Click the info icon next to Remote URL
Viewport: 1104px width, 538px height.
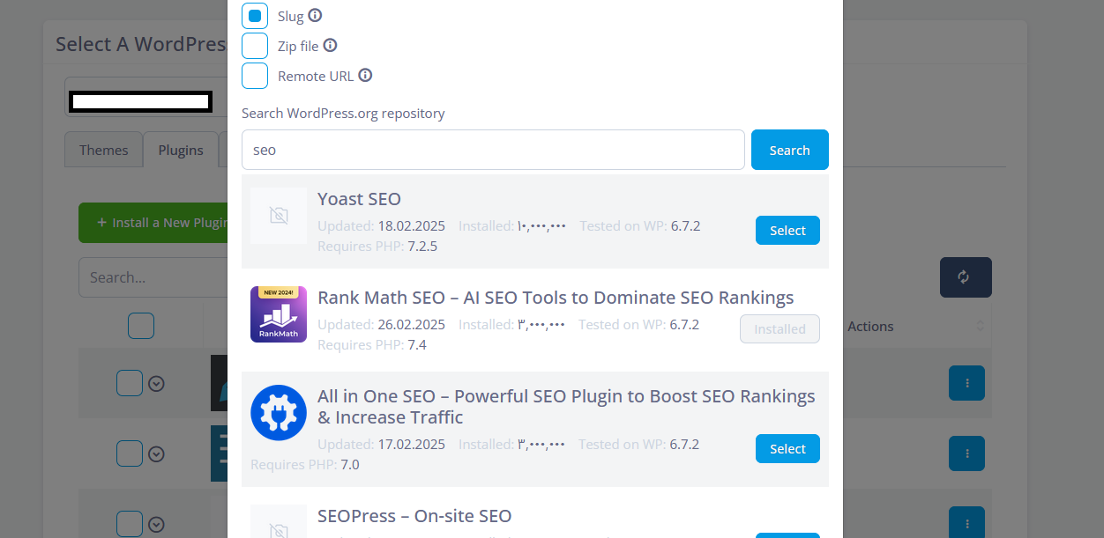point(365,75)
